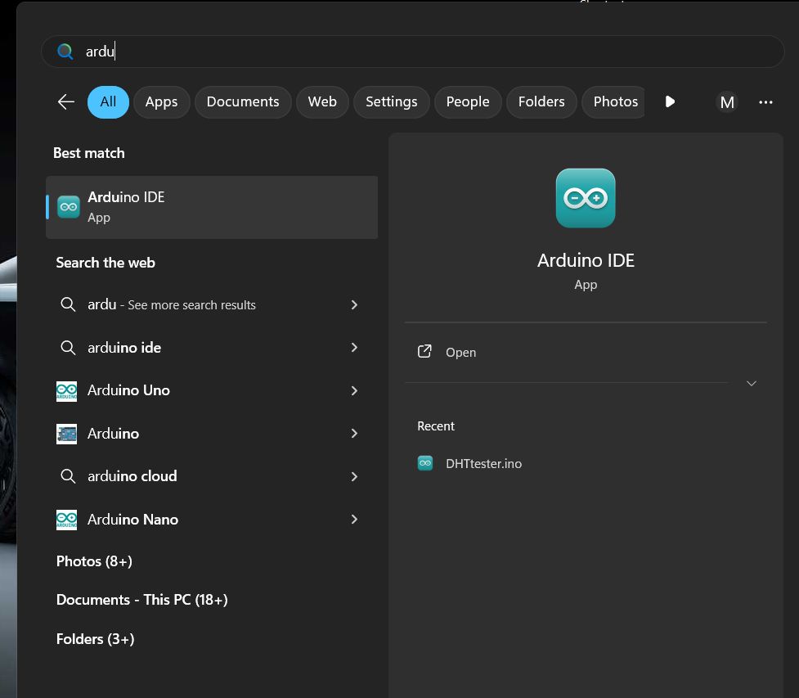
Task: Click 'Arduino Uno' web suggestion text
Action: pos(129,390)
